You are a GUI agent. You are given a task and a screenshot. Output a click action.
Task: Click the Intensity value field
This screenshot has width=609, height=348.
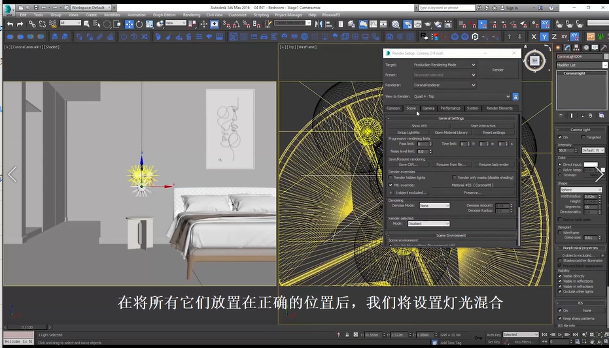566,150
